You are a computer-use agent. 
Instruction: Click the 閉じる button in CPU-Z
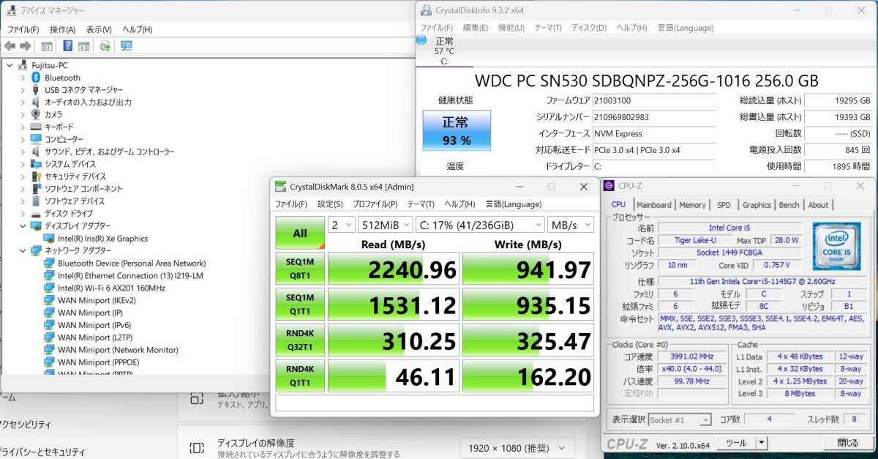(847, 443)
